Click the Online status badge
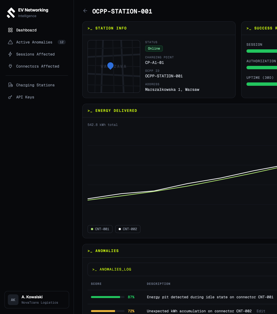 tap(154, 49)
